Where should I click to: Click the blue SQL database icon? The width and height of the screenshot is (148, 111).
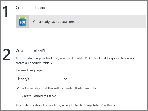click(22, 21)
